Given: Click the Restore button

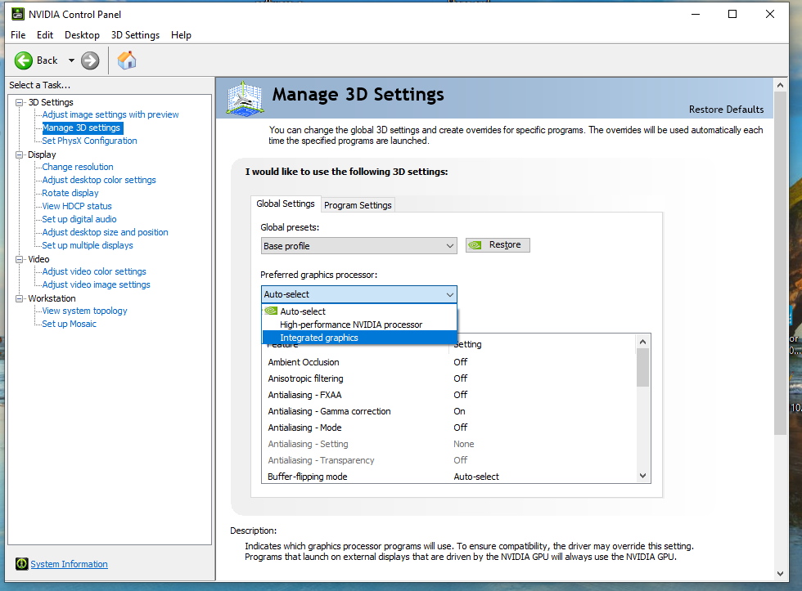Looking at the screenshot, I should pos(498,245).
